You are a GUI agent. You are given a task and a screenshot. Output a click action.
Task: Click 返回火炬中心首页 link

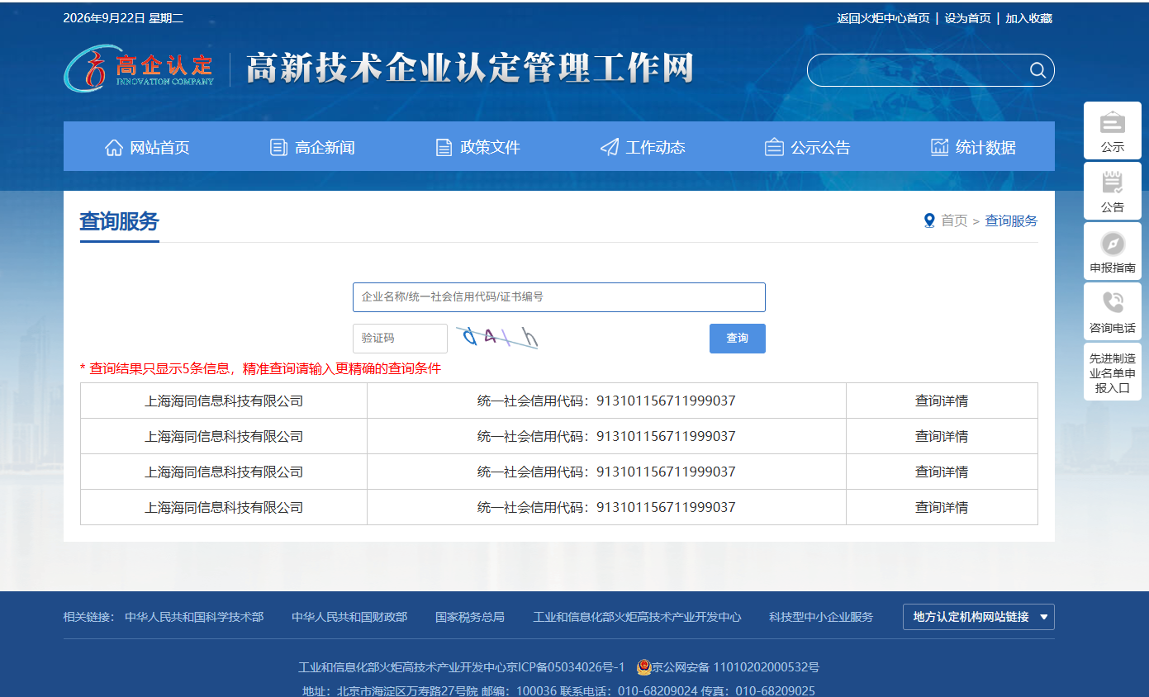coord(883,18)
